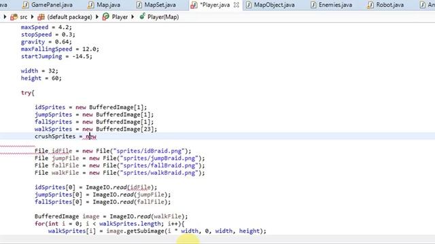Click the for loop over walkSprites.length
Image resolution: width=435 pixels, height=244 pixels.
(x=109, y=224)
